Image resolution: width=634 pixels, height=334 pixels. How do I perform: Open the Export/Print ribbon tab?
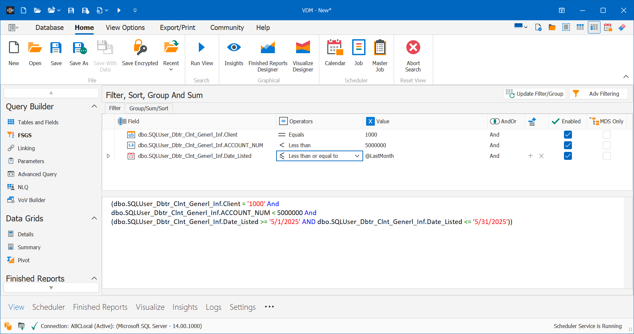coord(178,28)
